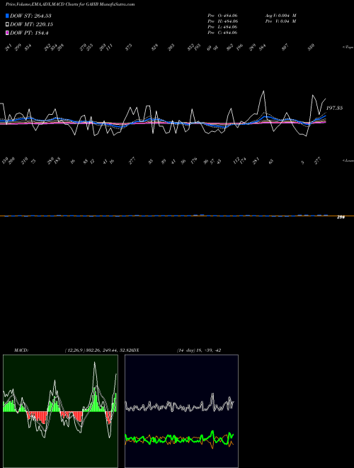Click the '307' top value label
Screen dimensions: 354x468
285,48
